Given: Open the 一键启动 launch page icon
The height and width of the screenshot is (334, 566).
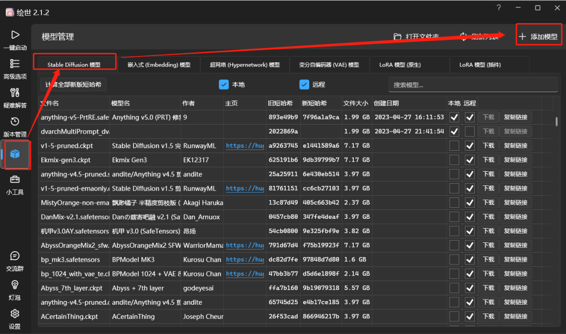Looking at the screenshot, I should (x=15, y=35).
